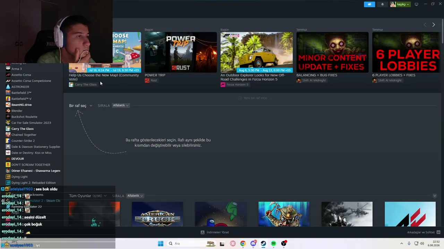Open the Windows Start menu
Image resolution: width=444 pixels, height=249 pixels.
pyautogui.click(x=161, y=243)
